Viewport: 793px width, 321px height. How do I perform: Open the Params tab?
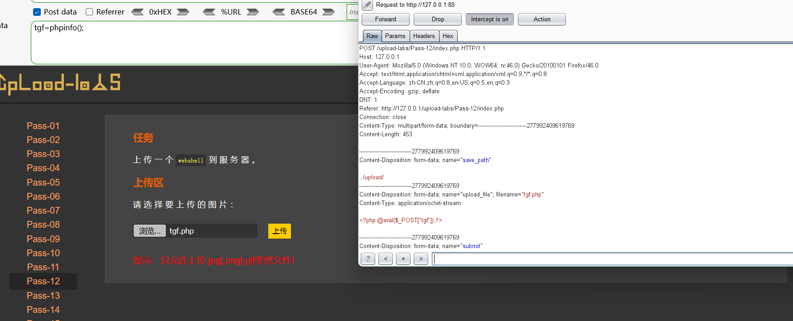[395, 36]
